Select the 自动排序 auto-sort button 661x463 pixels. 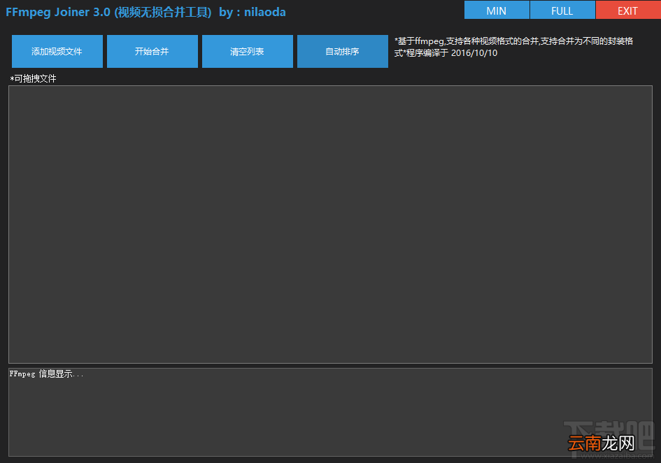point(343,52)
